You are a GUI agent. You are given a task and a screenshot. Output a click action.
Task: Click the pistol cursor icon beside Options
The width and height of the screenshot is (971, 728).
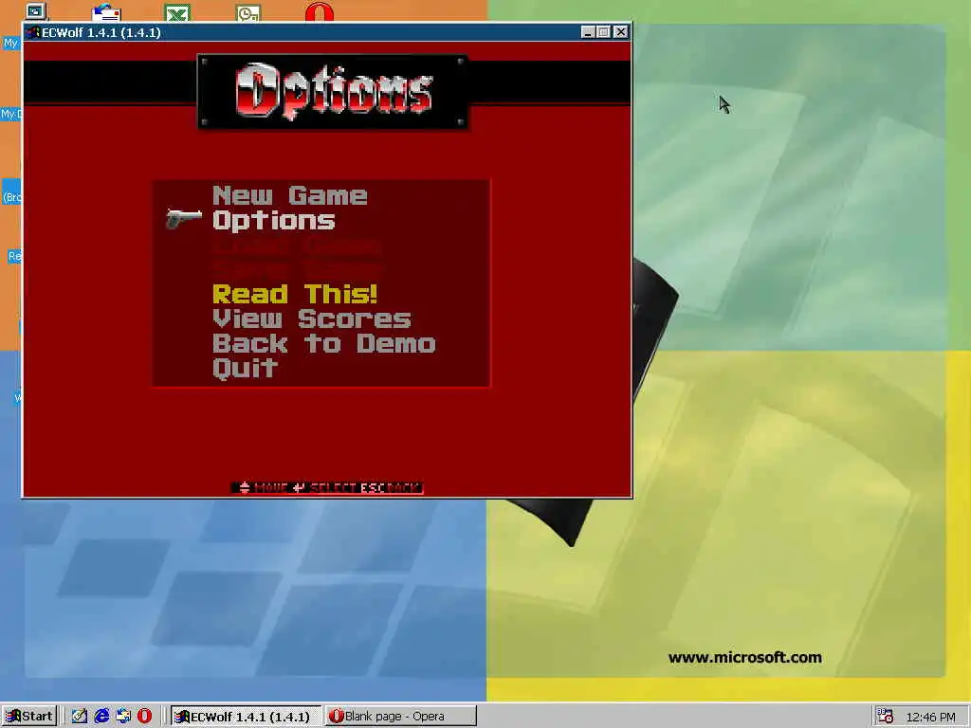pyautogui.click(x=184, y=219)
